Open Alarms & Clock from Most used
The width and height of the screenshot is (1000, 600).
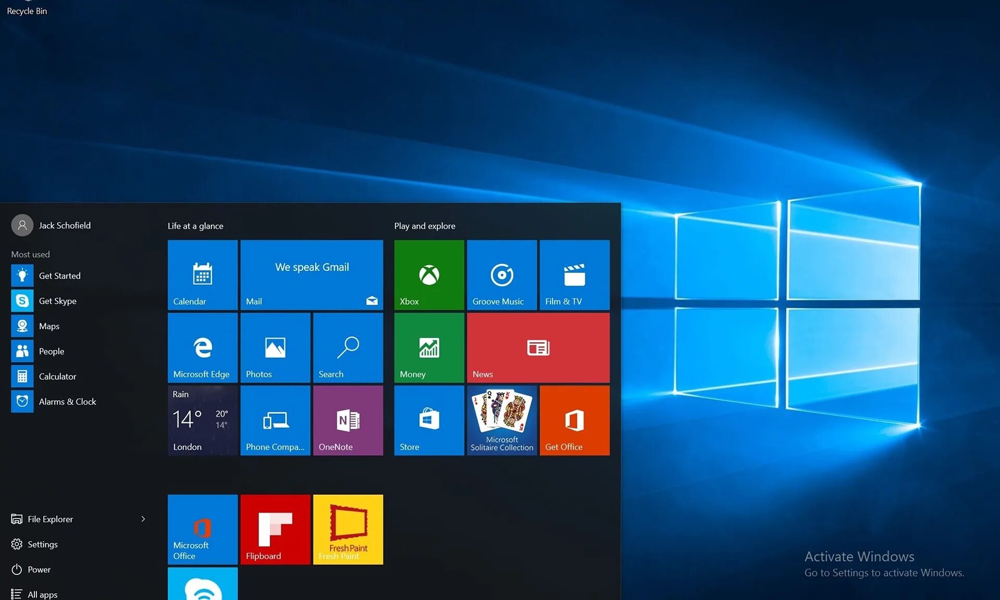[x=67, y=402]
